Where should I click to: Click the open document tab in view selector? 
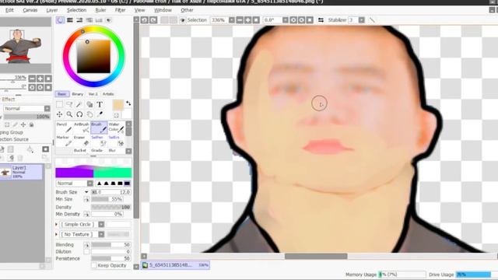pos(175,264)
